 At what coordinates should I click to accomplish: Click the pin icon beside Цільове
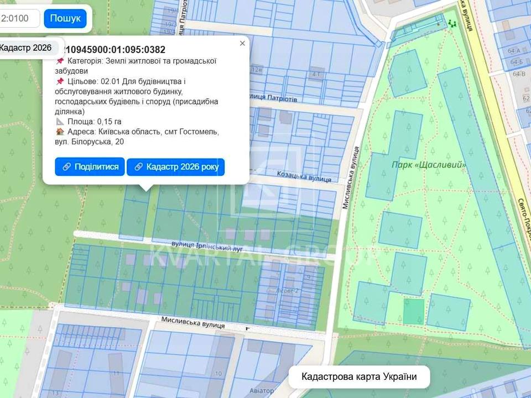point(60,81)
